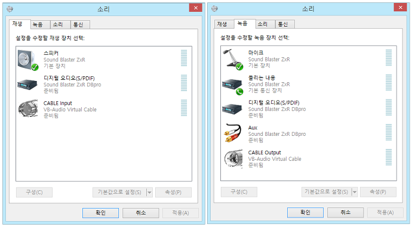Select the CABLE Input name text
This screenshot has width=412, height=227.
pos(58,103)
